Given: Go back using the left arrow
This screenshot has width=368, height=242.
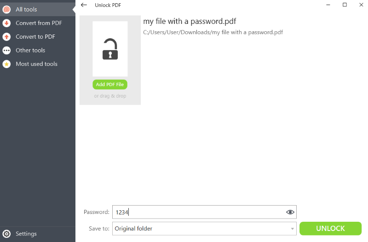Looking at the screenshot, I should pos(84,5).
